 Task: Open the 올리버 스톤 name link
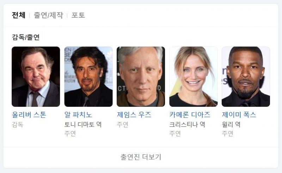29,115
